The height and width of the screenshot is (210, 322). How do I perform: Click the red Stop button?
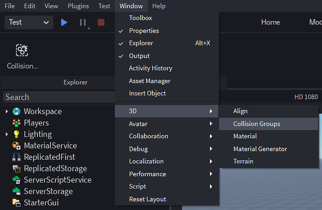101,22
